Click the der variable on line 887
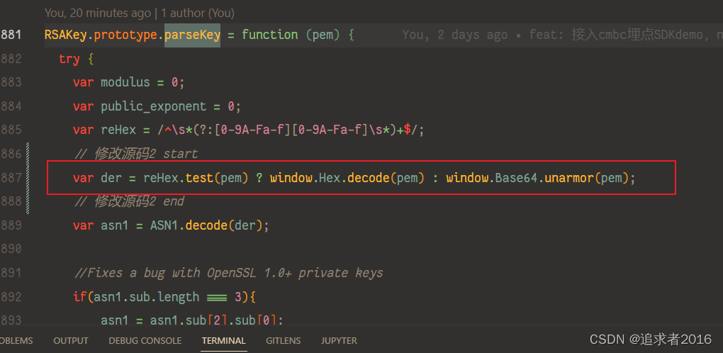The height and width of the screenshot is (353, 723). pyautogui.click(x=111, y=178)
